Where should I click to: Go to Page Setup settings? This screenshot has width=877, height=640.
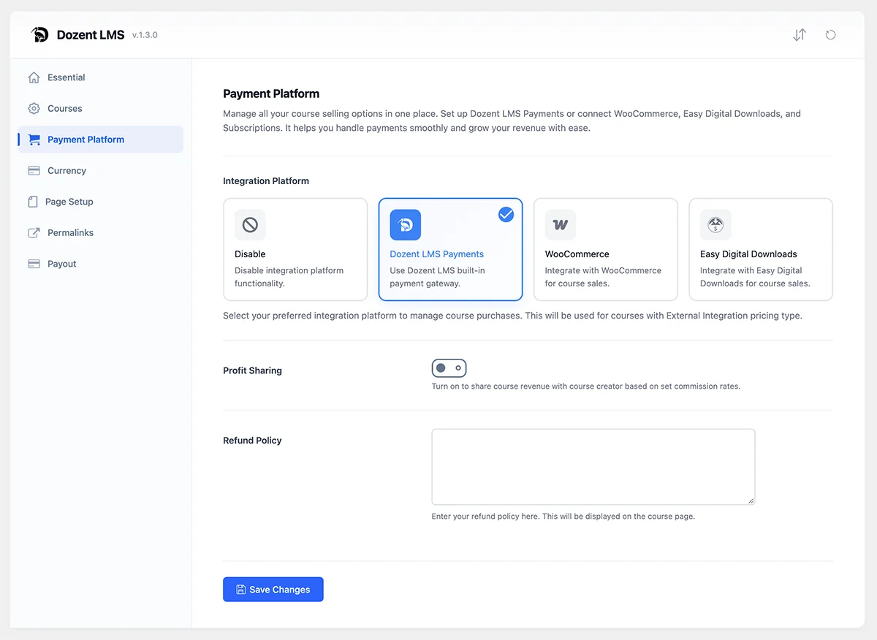click(x=101, y=202)
